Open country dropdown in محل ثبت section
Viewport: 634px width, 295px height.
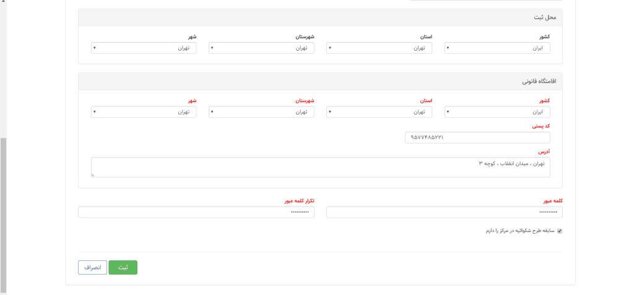click(497, 48)
